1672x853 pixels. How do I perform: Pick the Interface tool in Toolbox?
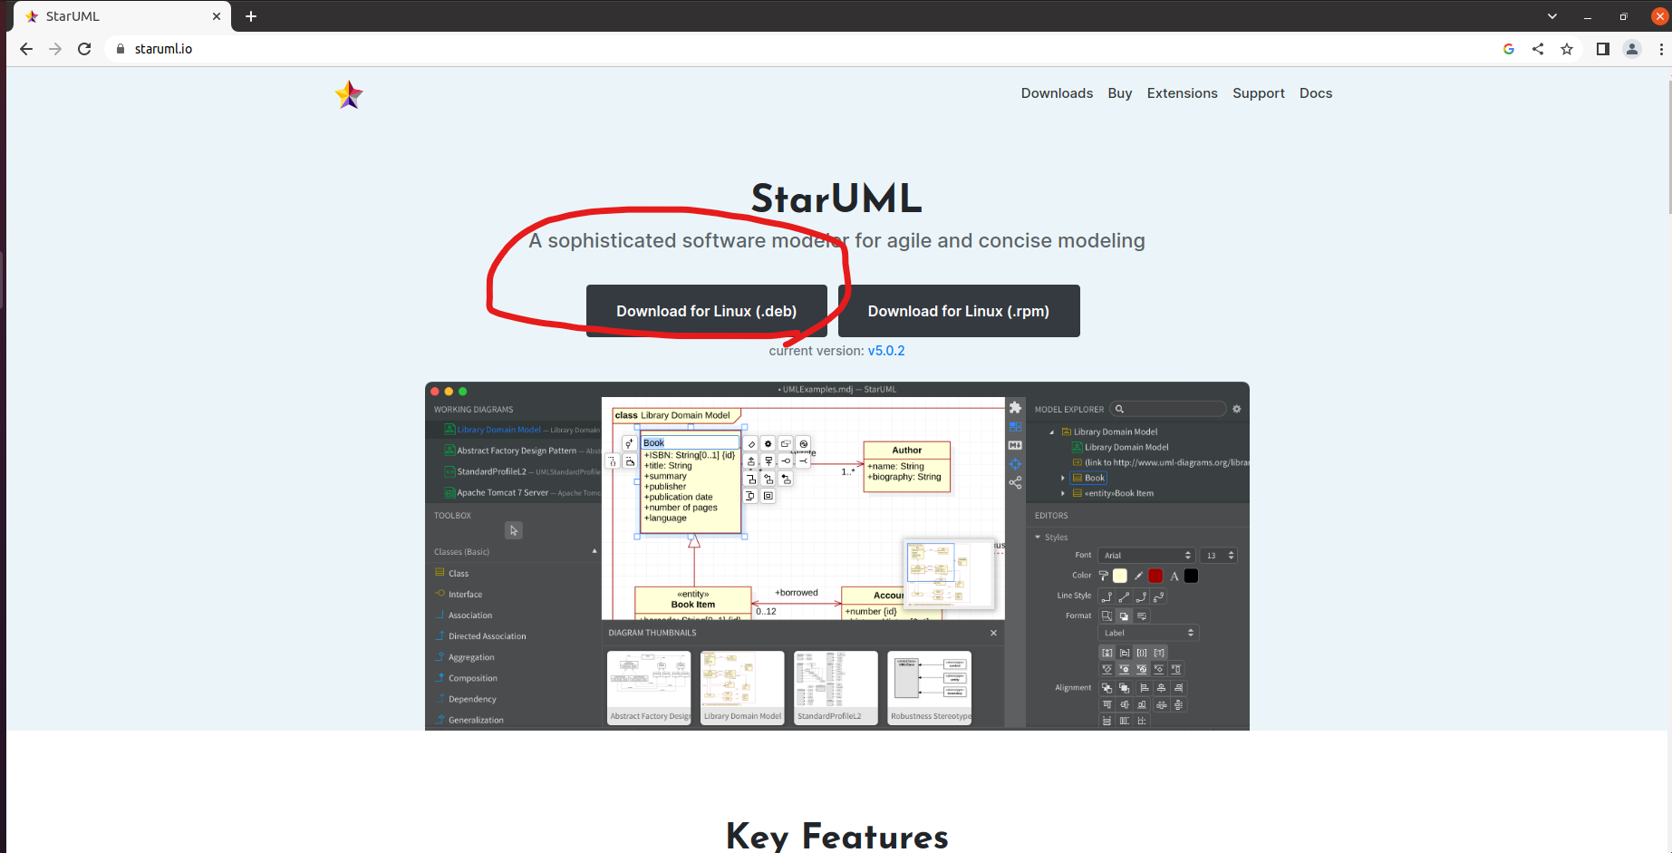[465, 595]
